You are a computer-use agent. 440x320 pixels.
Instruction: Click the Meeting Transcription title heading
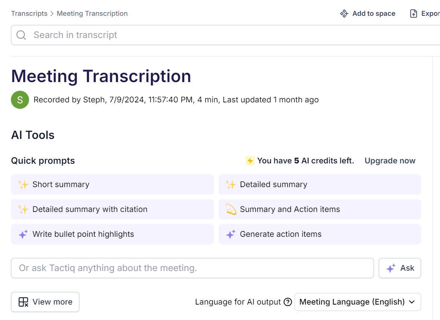tap(101, 76)
